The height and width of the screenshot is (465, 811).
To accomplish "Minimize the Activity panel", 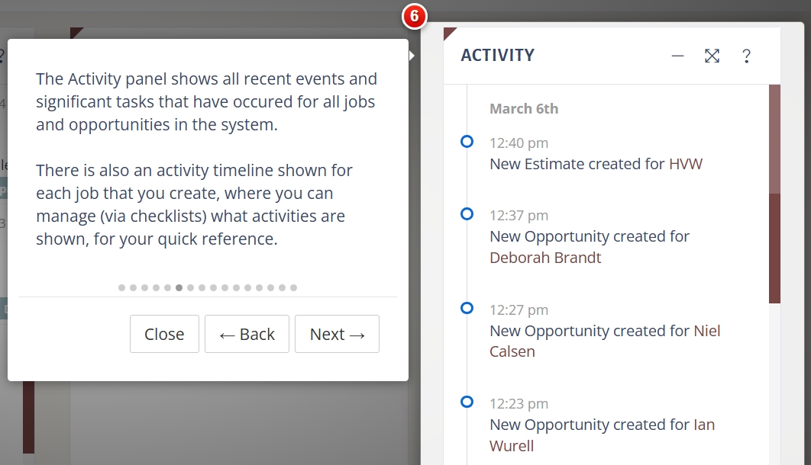I will click(677, 56).
